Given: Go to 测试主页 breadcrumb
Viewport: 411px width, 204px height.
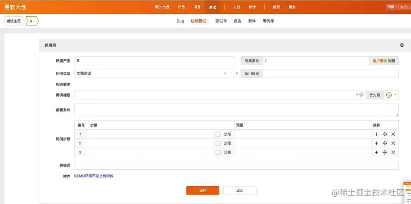Looking at the screenshot, I should click(x=14, y=21).
